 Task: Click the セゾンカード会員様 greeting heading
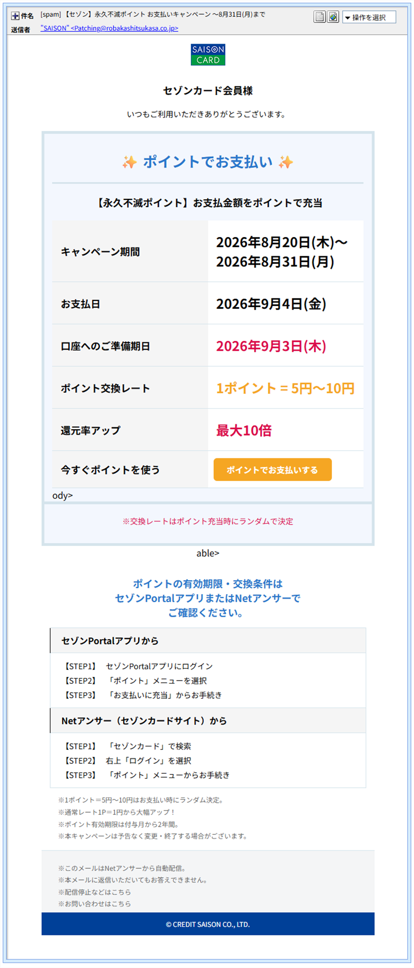pos(208,91)
